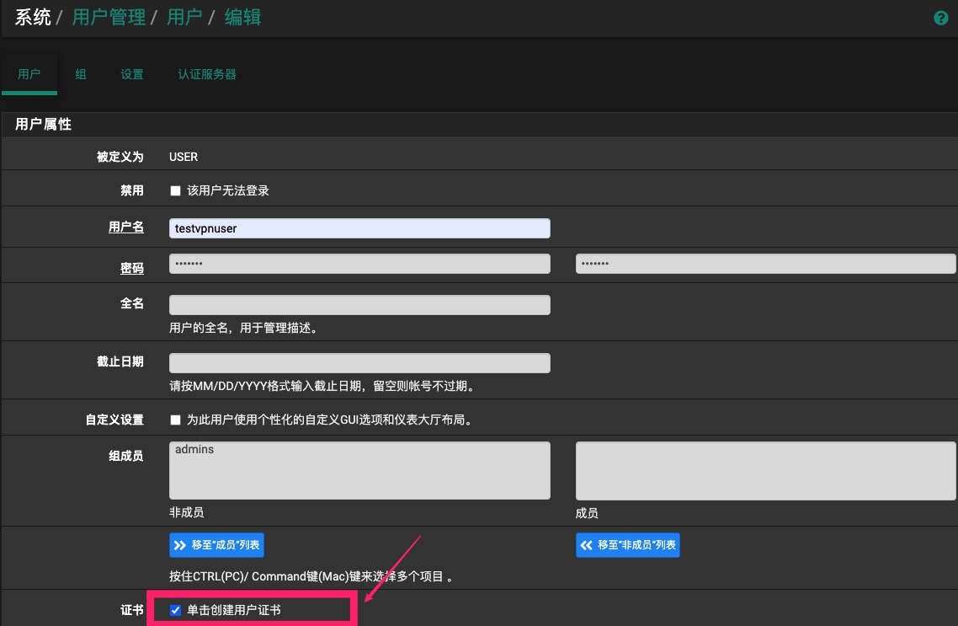Uncheck the 单击创建用户证书 checkbox

click(x=176, y=610)
